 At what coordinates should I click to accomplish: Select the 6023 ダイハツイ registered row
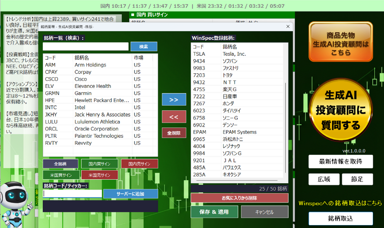coord(237,111)
